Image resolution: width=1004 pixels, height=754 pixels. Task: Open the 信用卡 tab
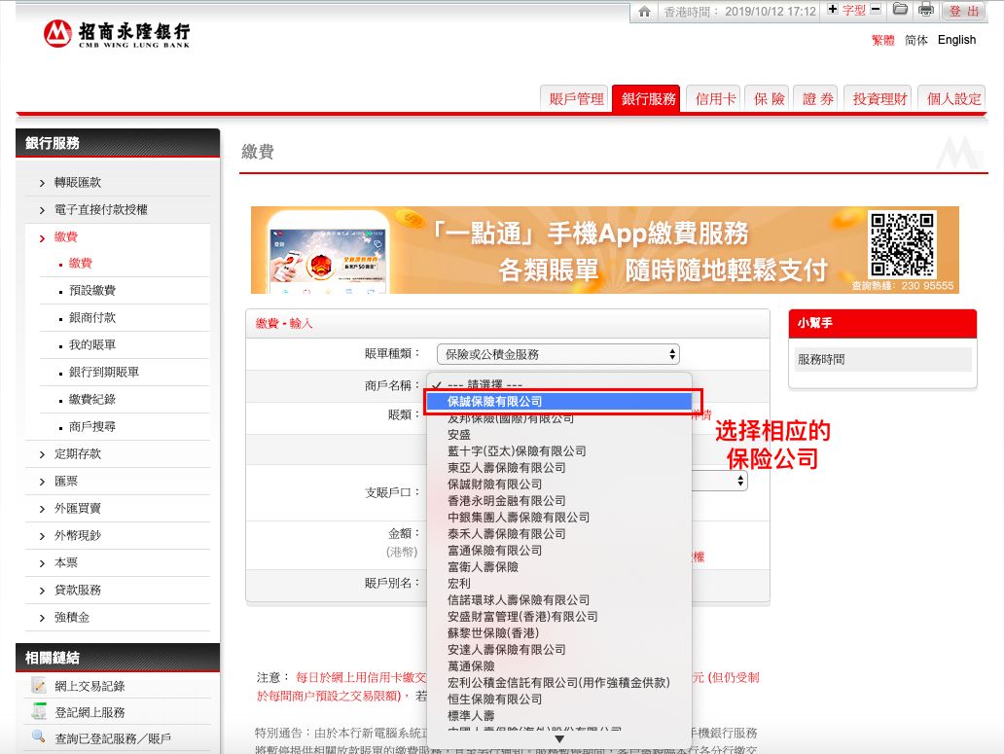715,98
